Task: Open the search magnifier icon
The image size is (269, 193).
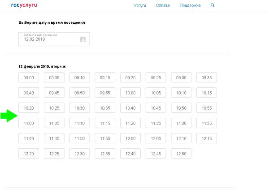Action: (x=213, y=5)
